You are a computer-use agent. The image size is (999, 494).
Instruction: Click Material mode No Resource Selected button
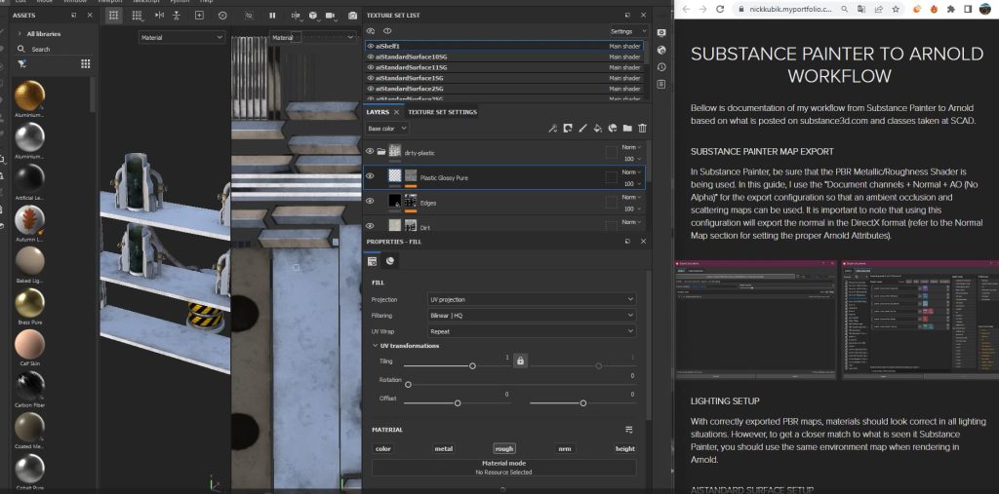(503, 468)
